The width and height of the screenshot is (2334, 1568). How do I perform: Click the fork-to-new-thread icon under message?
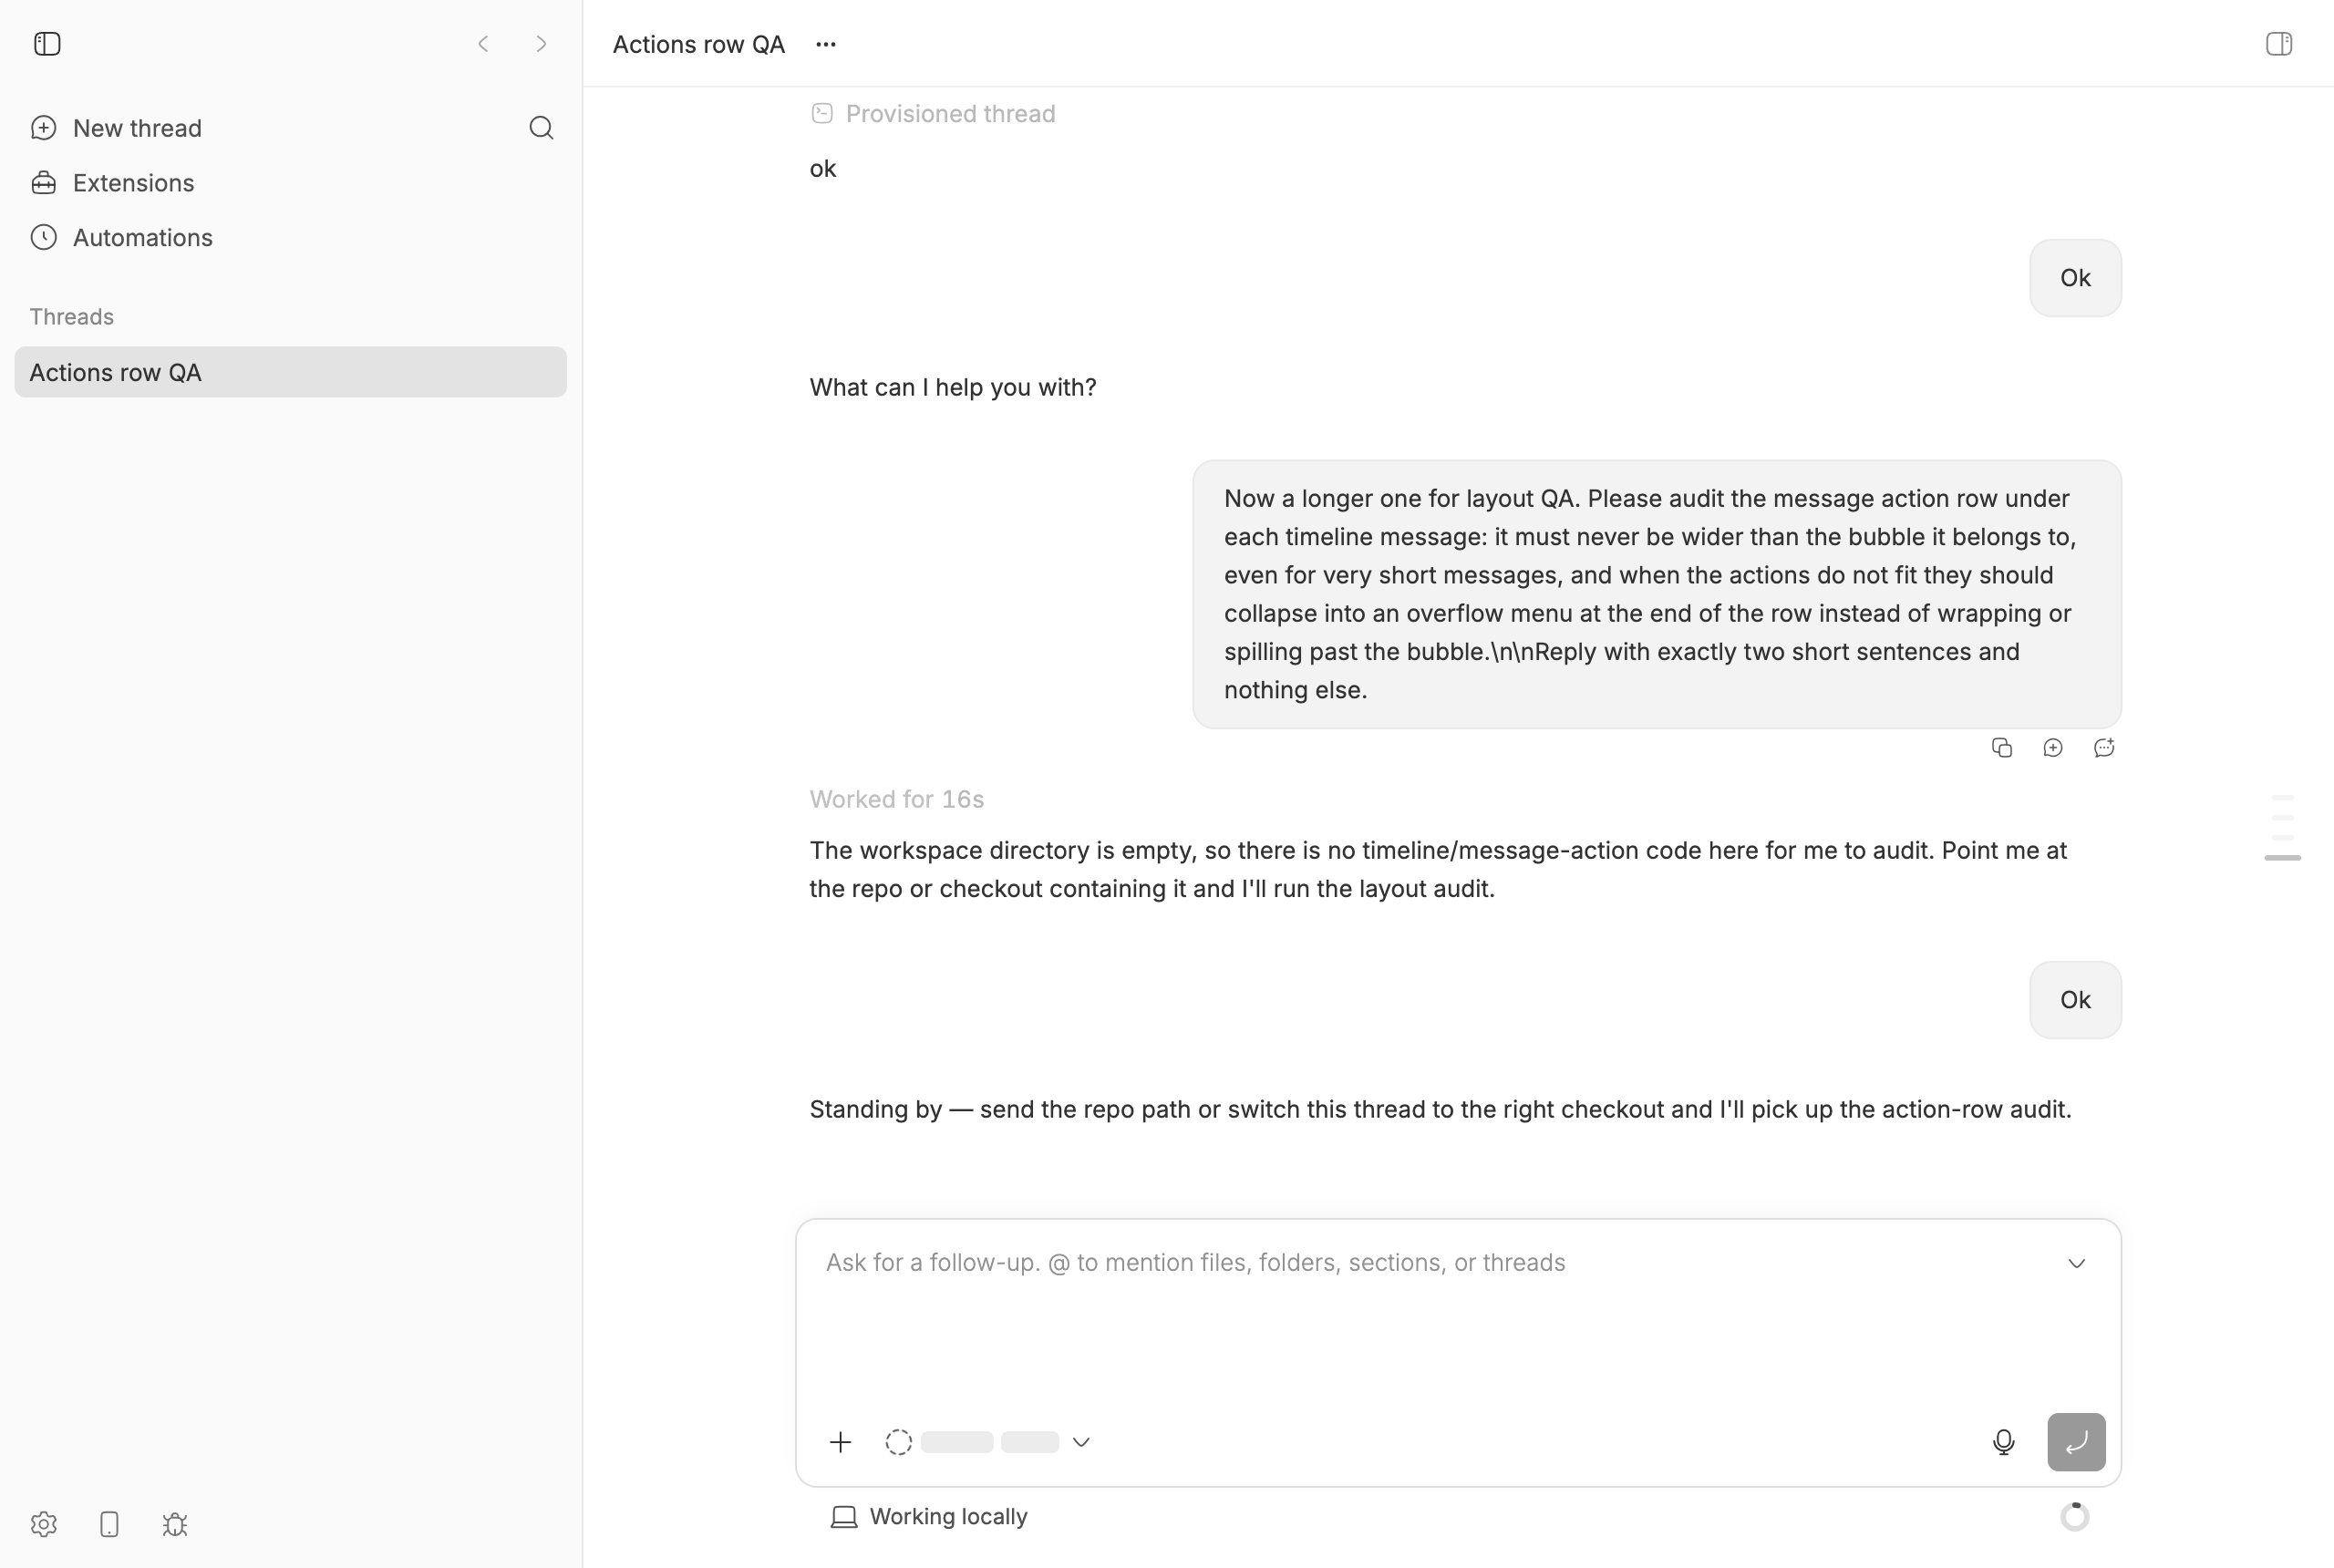pos(2052,748)
